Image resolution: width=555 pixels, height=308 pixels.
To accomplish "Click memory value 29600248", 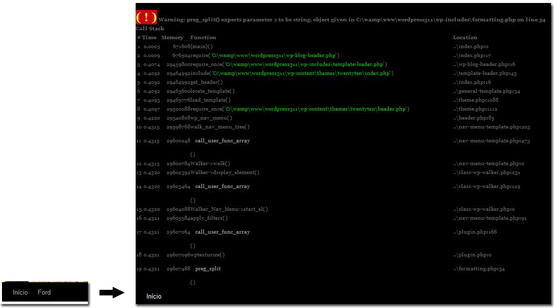I will [178, 140].
